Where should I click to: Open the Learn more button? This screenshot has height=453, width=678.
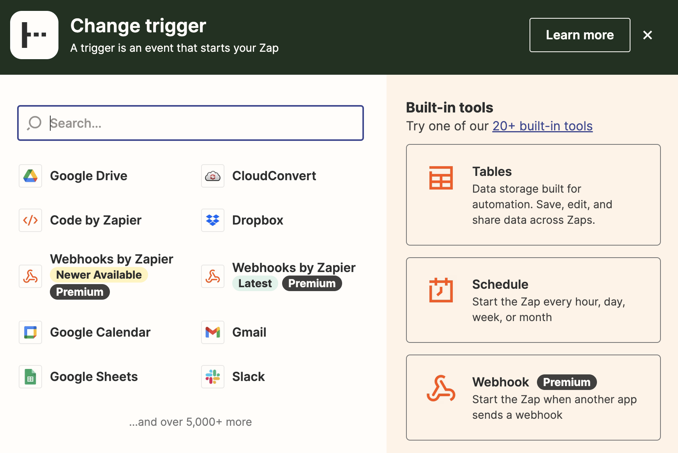point(579,35)
